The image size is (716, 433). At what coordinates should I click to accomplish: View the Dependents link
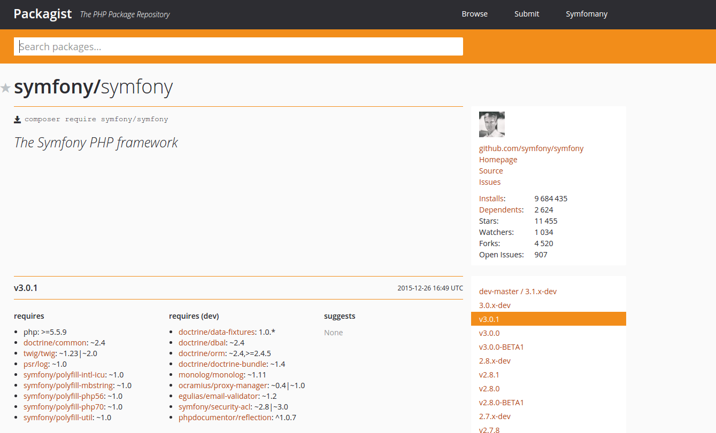pyautogui.click(x=500, y=210)
